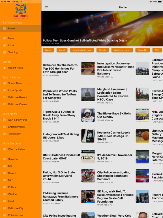Open the basketball thumbnail
This screenshot has height=218, width=163.
point(142,136)
